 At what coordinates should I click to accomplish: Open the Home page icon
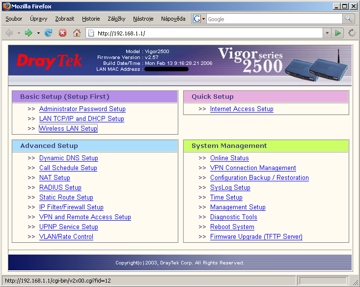[77, 33]
